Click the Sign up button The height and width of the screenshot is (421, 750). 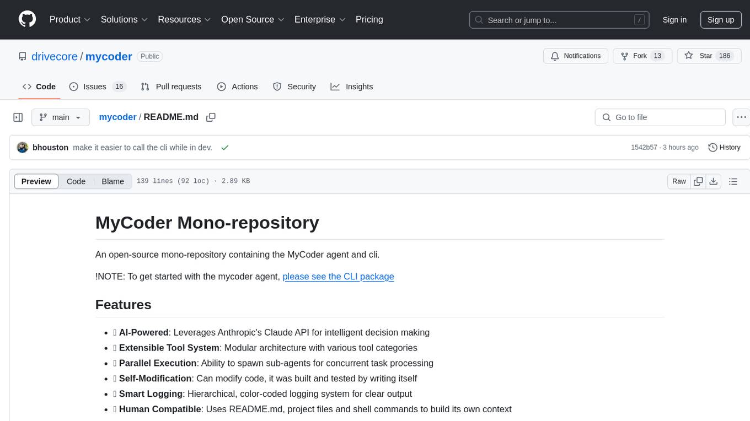coord(721,20)
